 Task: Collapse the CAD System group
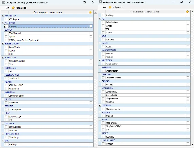[3, 68]
